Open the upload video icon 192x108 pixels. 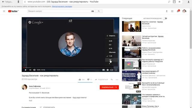coord(167,11)
